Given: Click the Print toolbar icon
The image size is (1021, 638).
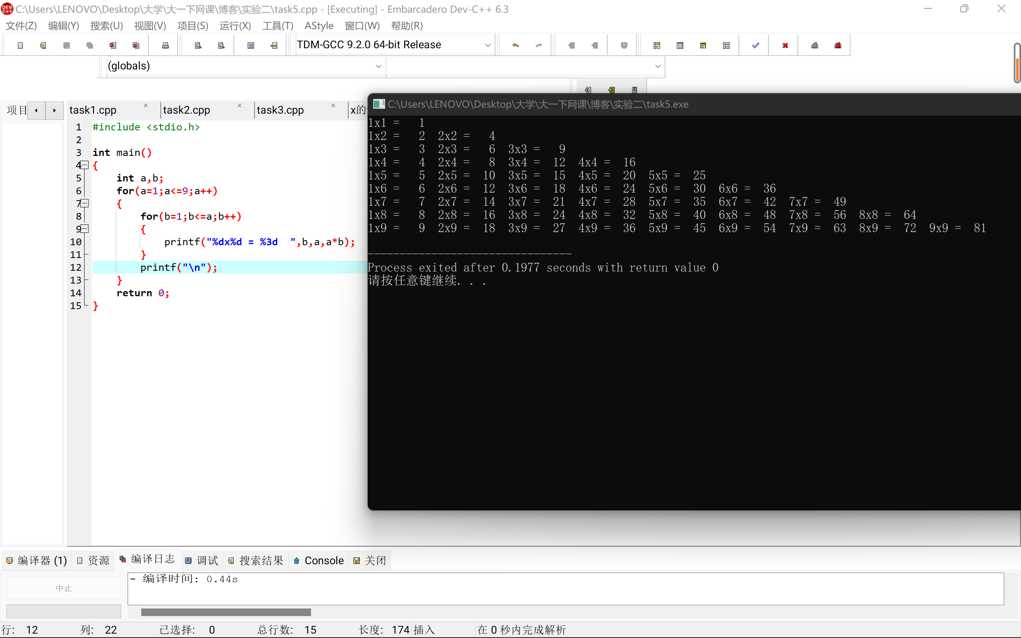Looking at the screenshot, I should point(166,45).
